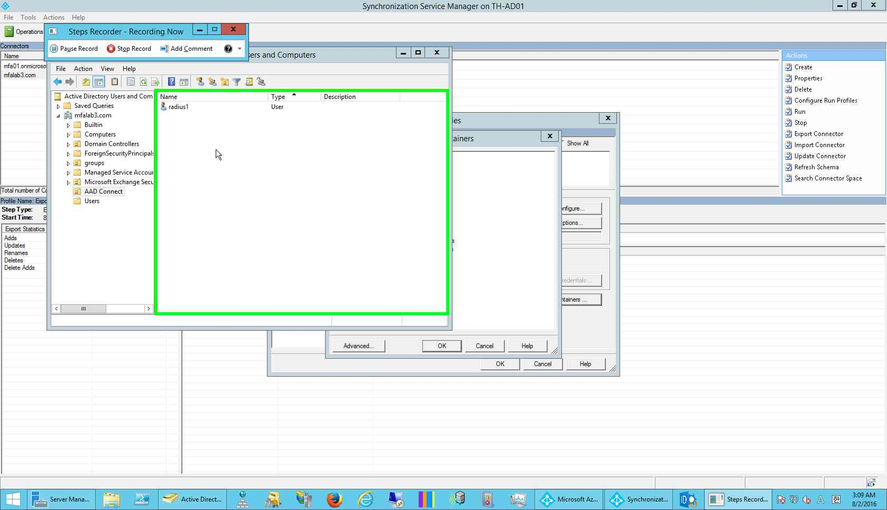Image resolution: width=887 pixels, height=510 pixels.
Task: Click the clipboard Paste toolbar icon
Action: [x=114, y=81]
